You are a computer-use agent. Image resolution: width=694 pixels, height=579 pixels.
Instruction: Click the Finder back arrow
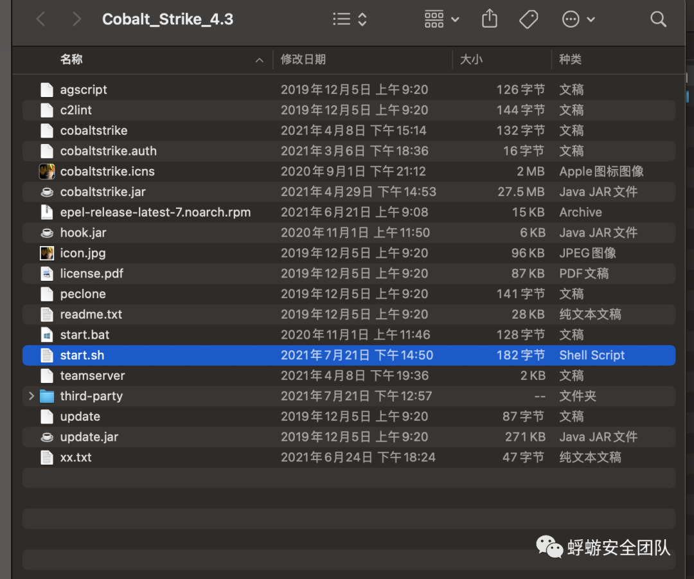coord(41,19)
